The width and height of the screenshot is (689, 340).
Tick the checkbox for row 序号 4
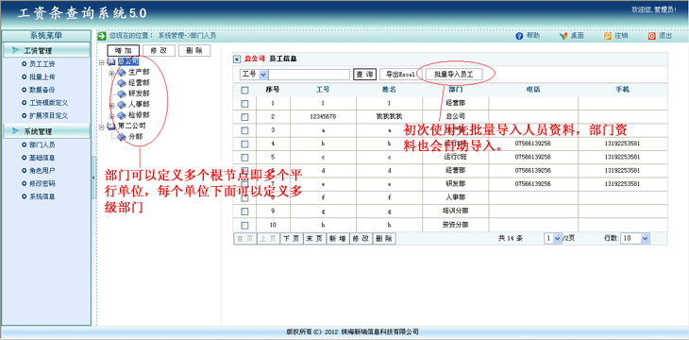[x=245, y=144]
